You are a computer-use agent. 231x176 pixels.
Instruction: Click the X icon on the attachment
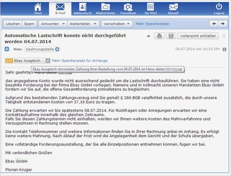tap(48, 61)
